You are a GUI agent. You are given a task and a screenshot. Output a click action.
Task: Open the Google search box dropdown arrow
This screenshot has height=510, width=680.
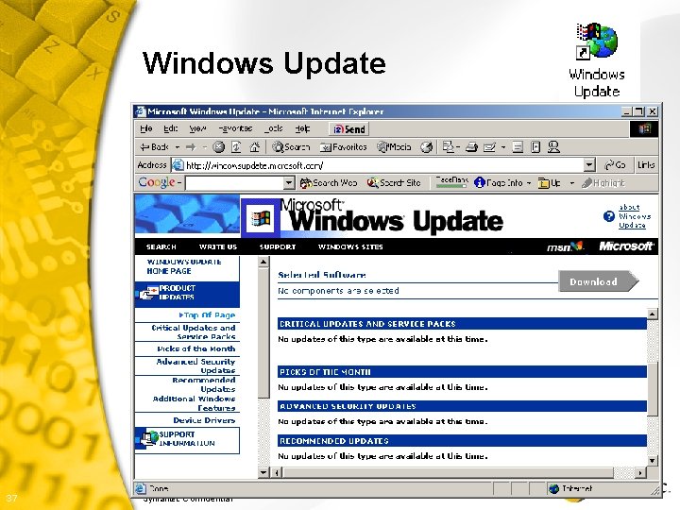point(289,183)
